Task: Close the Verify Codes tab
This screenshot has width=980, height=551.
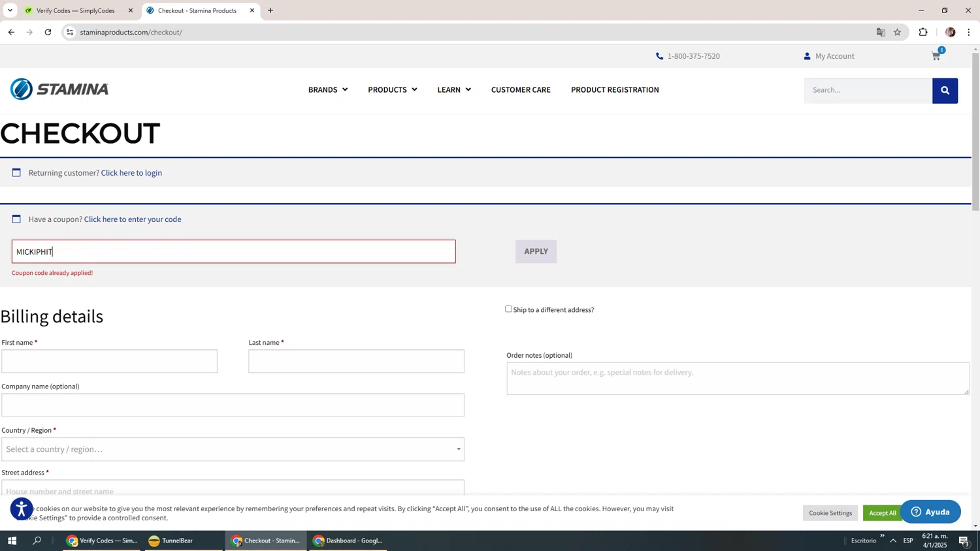Action: [x=130, y=10]
